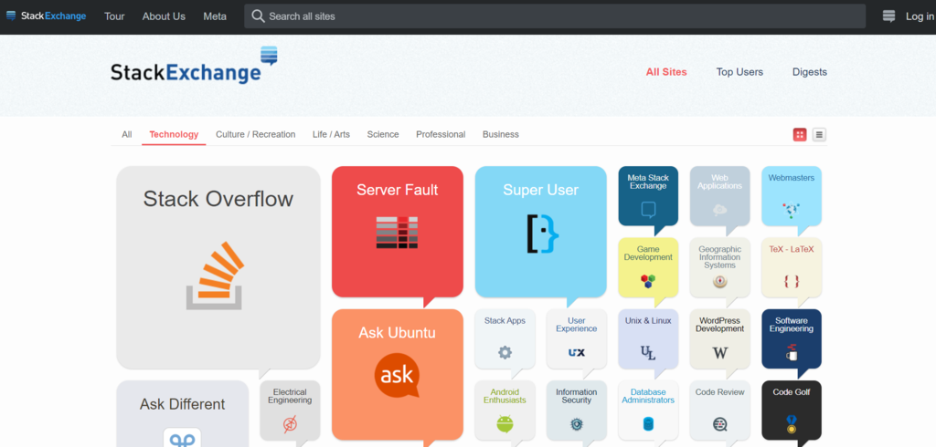The height and width of the screenshot is (447, 936).
Task: Open the User Experience tile
Action: pos(577,339)
